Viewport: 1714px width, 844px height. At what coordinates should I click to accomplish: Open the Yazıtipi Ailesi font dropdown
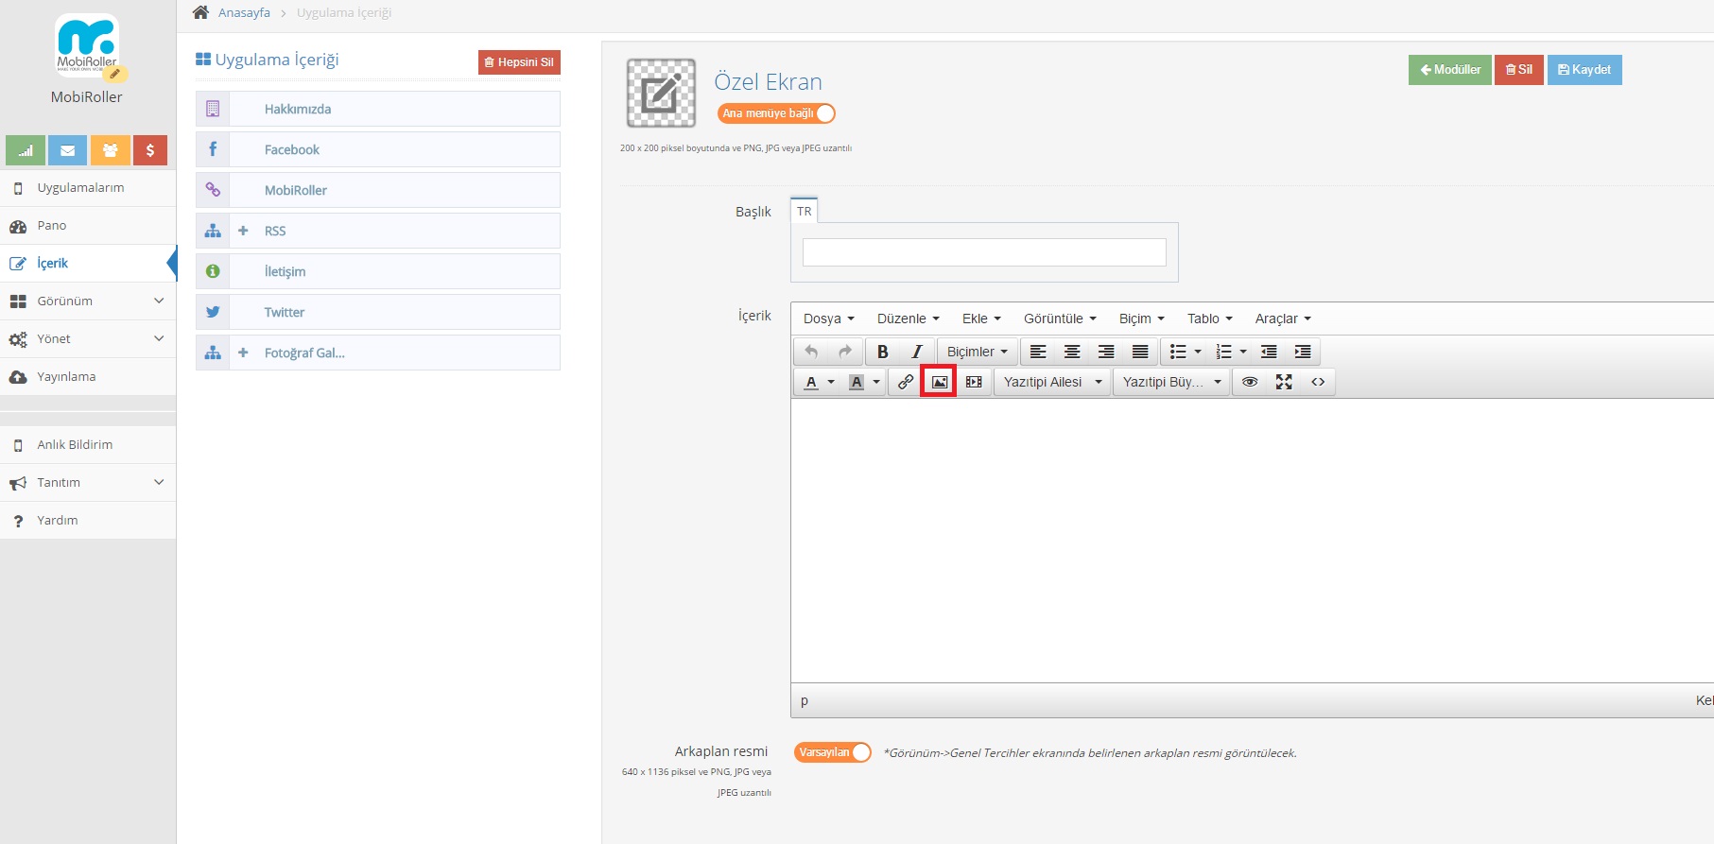tap(1053, 382)
